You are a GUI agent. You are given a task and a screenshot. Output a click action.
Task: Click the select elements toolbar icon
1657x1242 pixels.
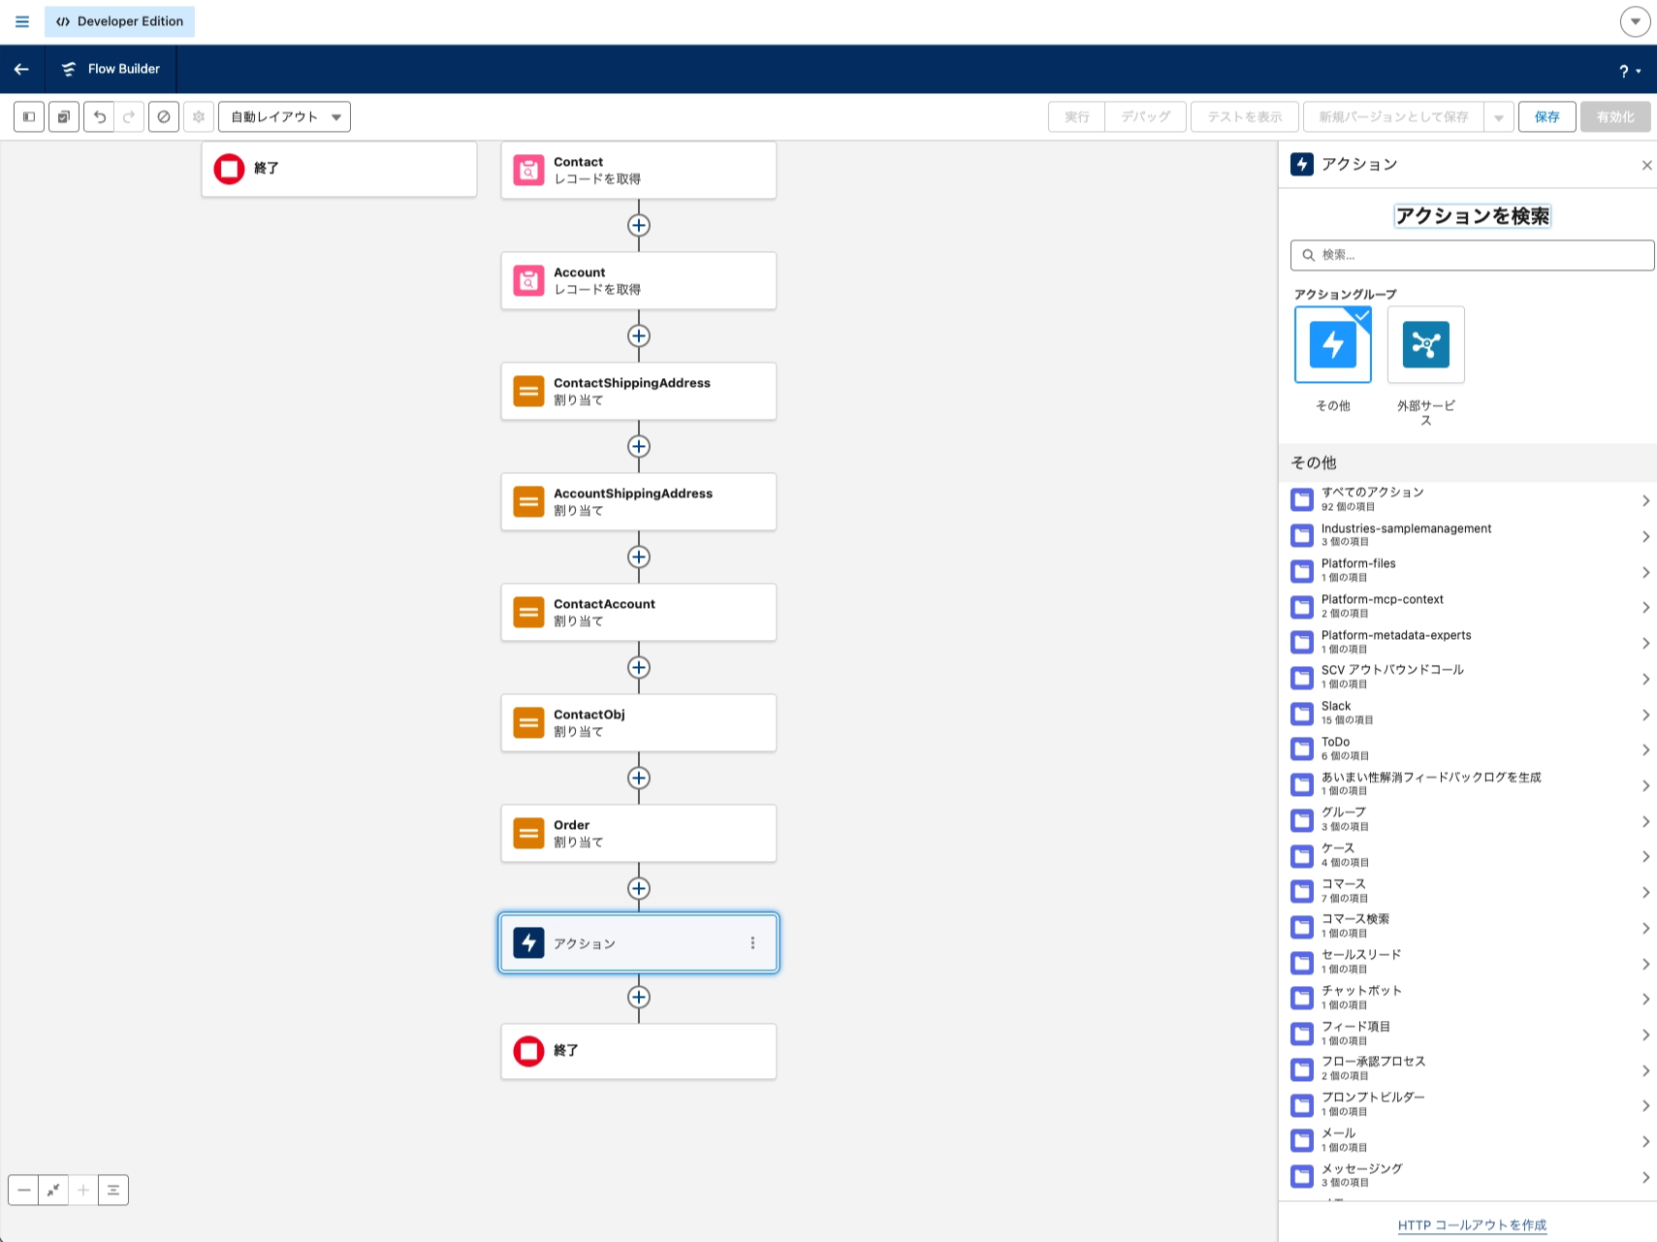64,117
